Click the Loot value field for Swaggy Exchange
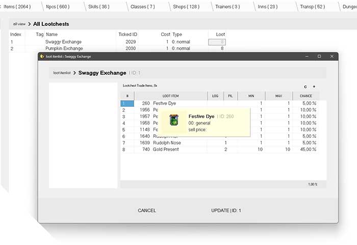This screenshot has width=357, height=245. tap(217, 42)
